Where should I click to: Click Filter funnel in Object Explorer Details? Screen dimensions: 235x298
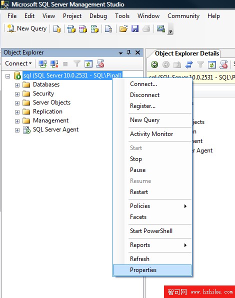[x=200, y=64]
